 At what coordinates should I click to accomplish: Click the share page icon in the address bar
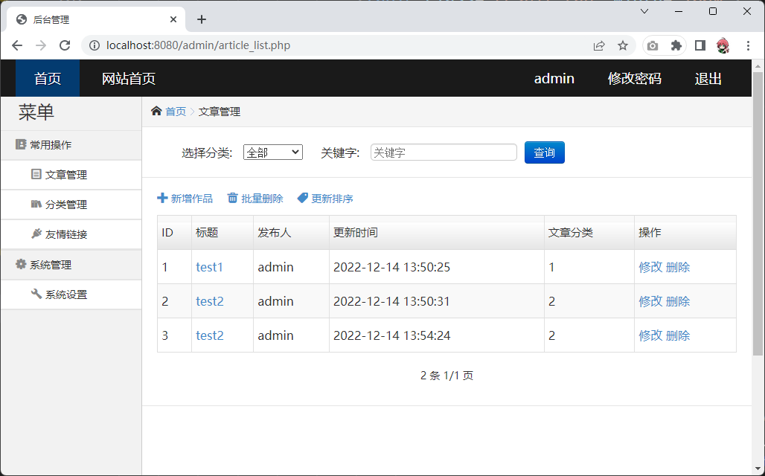coord(599,45)
